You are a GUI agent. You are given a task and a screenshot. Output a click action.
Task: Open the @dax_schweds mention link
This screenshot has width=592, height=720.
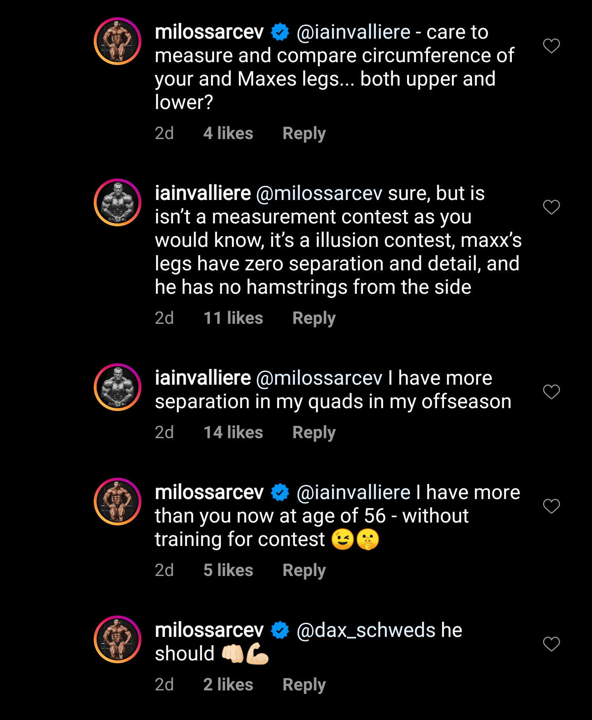point(366,630)
